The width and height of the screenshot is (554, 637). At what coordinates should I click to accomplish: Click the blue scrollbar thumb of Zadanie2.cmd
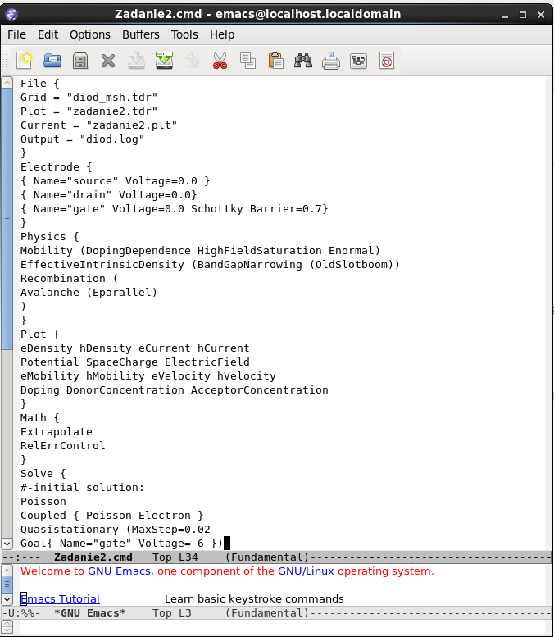[x=7, y=219]
